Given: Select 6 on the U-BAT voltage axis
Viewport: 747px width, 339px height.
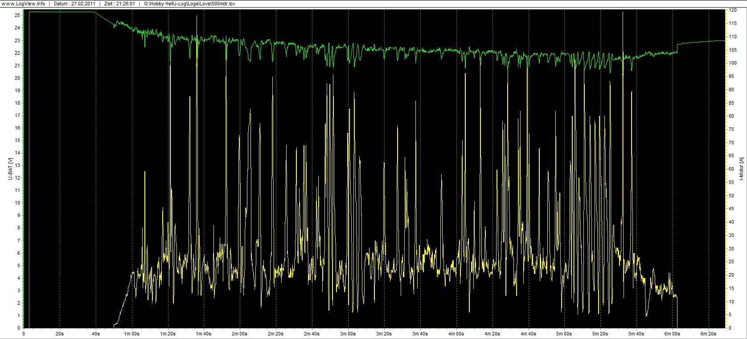Looking at the screenshot, I should pos(19,253).
